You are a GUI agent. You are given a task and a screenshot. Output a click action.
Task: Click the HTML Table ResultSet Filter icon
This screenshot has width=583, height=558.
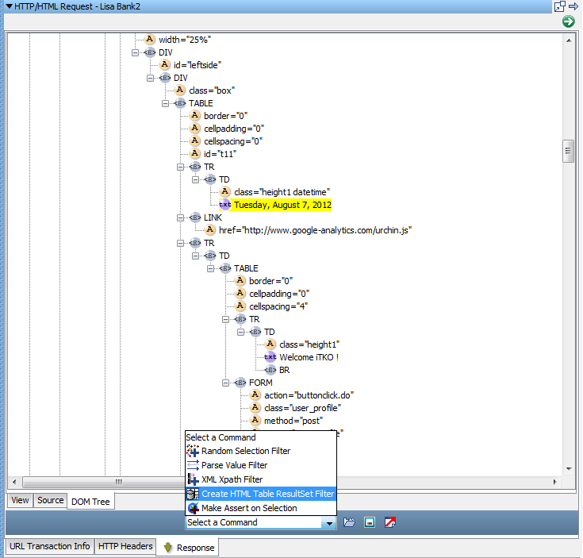[x=193, y=494]
